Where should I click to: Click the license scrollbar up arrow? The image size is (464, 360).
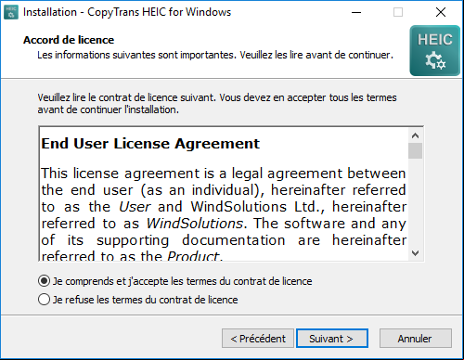(415, 135)
